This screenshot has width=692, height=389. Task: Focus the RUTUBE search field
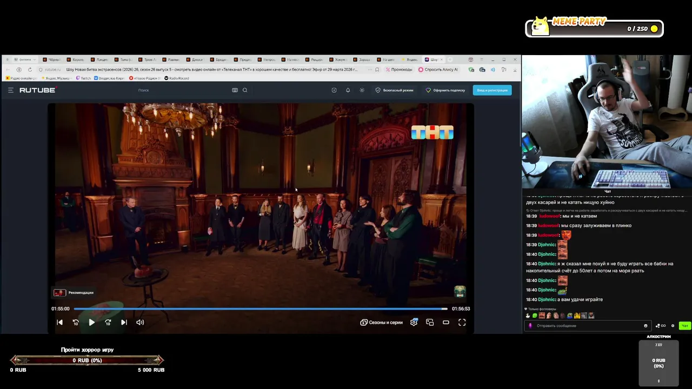(x=184, y=90)
